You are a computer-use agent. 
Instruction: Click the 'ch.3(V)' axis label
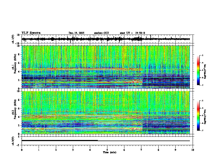click(x=13, y=141)
